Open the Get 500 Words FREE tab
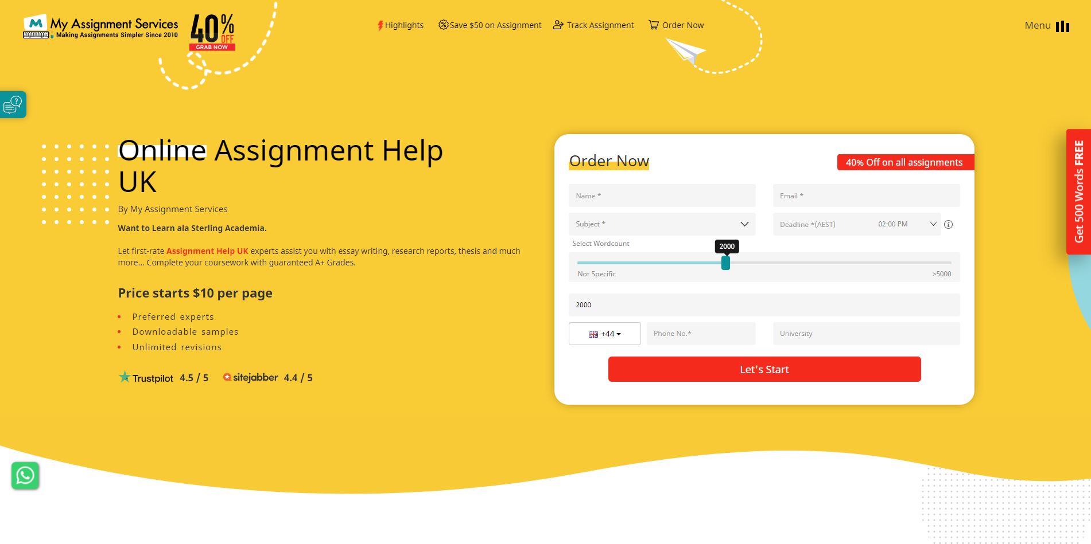The width and height of the screenshot is (1091, 544). pyautogui.click(x=1078, y=191)
